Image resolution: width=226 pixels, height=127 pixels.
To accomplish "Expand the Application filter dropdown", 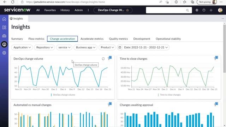I will (22, 47).
